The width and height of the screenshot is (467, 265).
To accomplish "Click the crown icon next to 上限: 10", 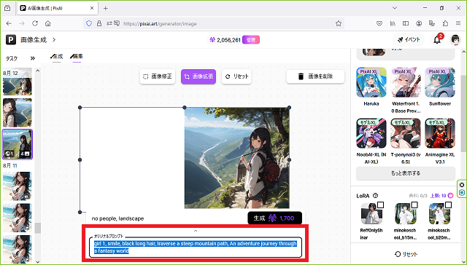I will point(451,196).
